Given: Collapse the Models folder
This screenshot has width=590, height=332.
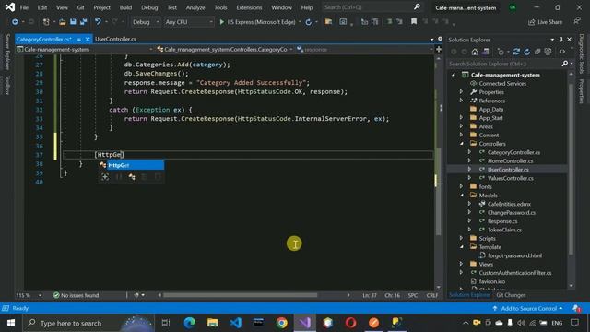Looking at the screenshot, I should tap(461, 196).
